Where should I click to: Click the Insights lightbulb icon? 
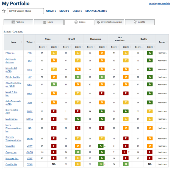click(135, 22)
